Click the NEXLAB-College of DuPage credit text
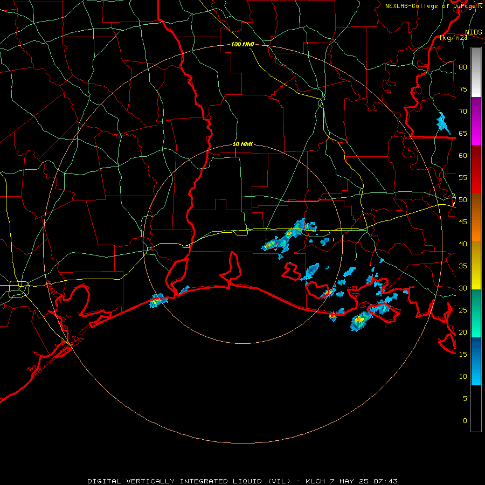The image size is (485, 485). pyautogui.click(x=433, y=6)
